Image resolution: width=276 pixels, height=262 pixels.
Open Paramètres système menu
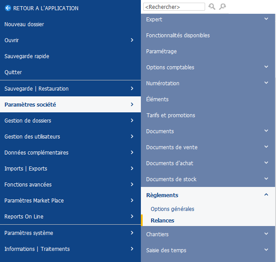coord(70,233)
